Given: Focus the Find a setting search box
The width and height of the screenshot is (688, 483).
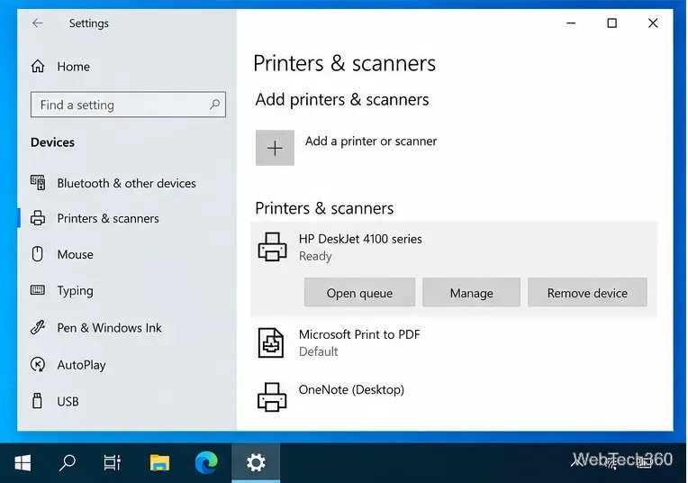Looking at the screenshot, I should point(128,105).
